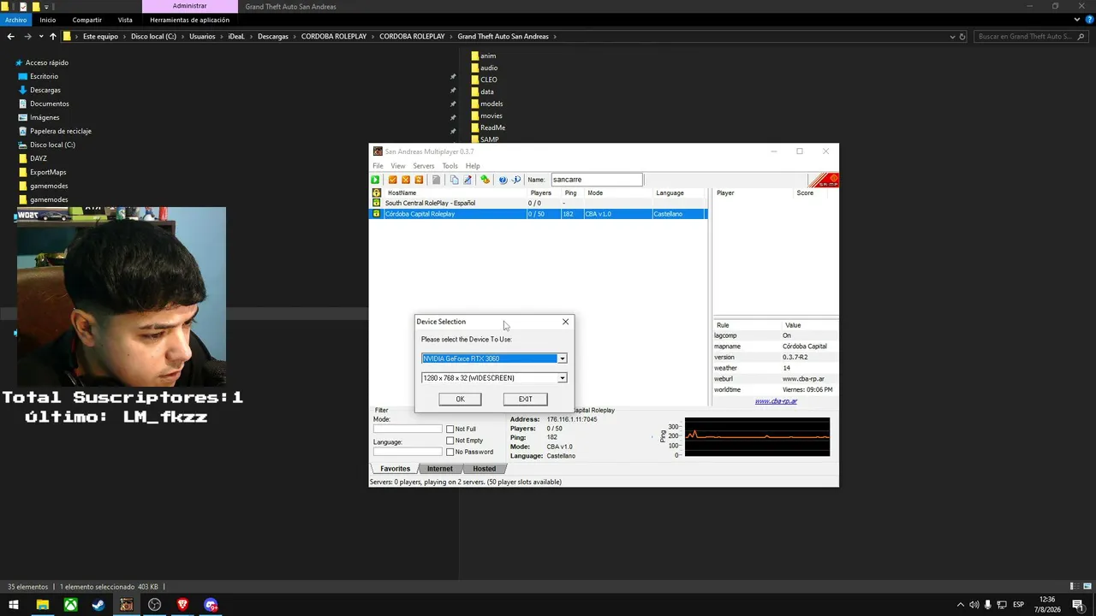Viewport: 1096px width, 616px height.
Task: Click the Windows Start button
Action: pyautogui.click(x=14, y=605)
